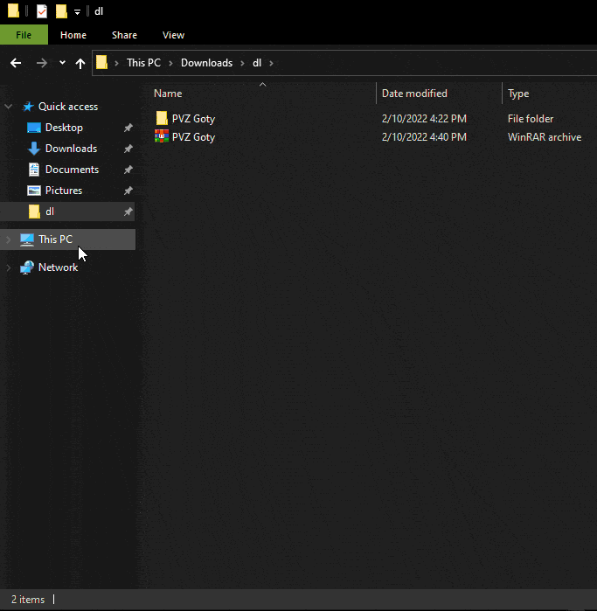Click the date 2/10/2022 4:22 PM
The image size is (597, 611).
(424, 119)
